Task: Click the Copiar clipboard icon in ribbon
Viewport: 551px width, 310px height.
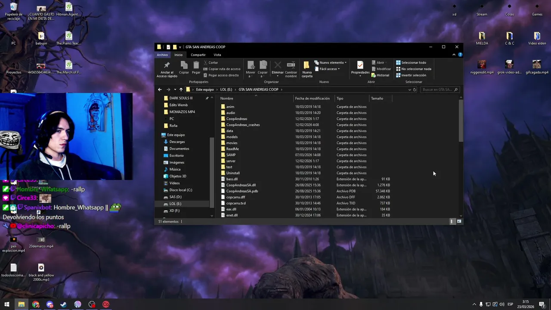Action: coord(184,68)
